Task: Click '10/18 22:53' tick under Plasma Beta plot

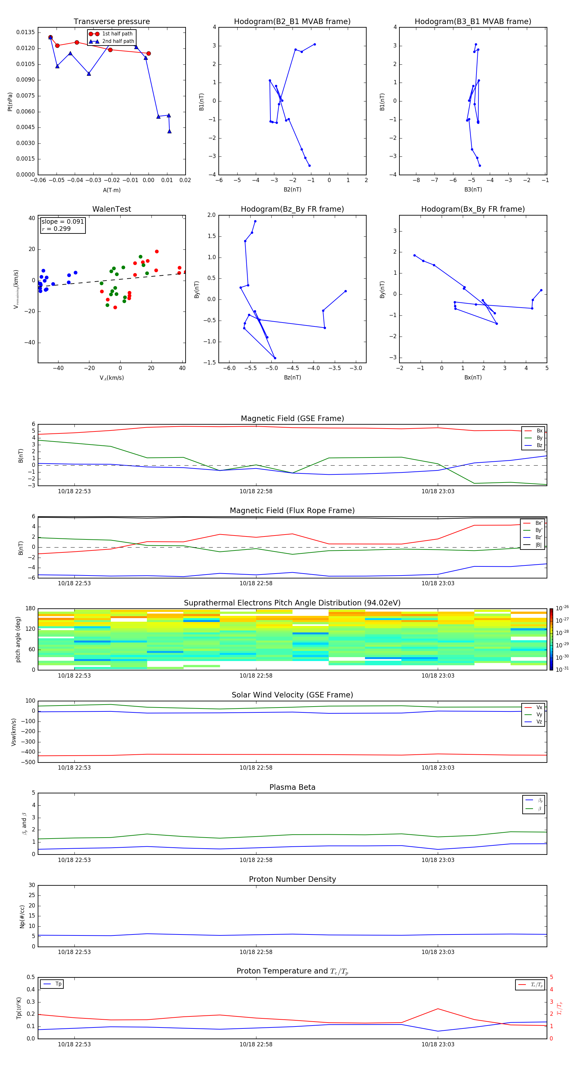Action: click(74, 860)
